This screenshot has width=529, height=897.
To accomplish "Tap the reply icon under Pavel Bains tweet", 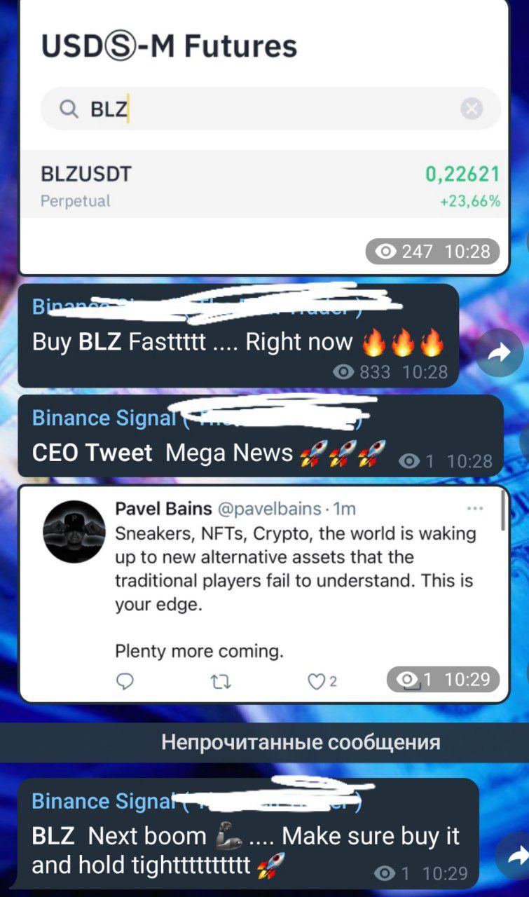I will (125, 680).
